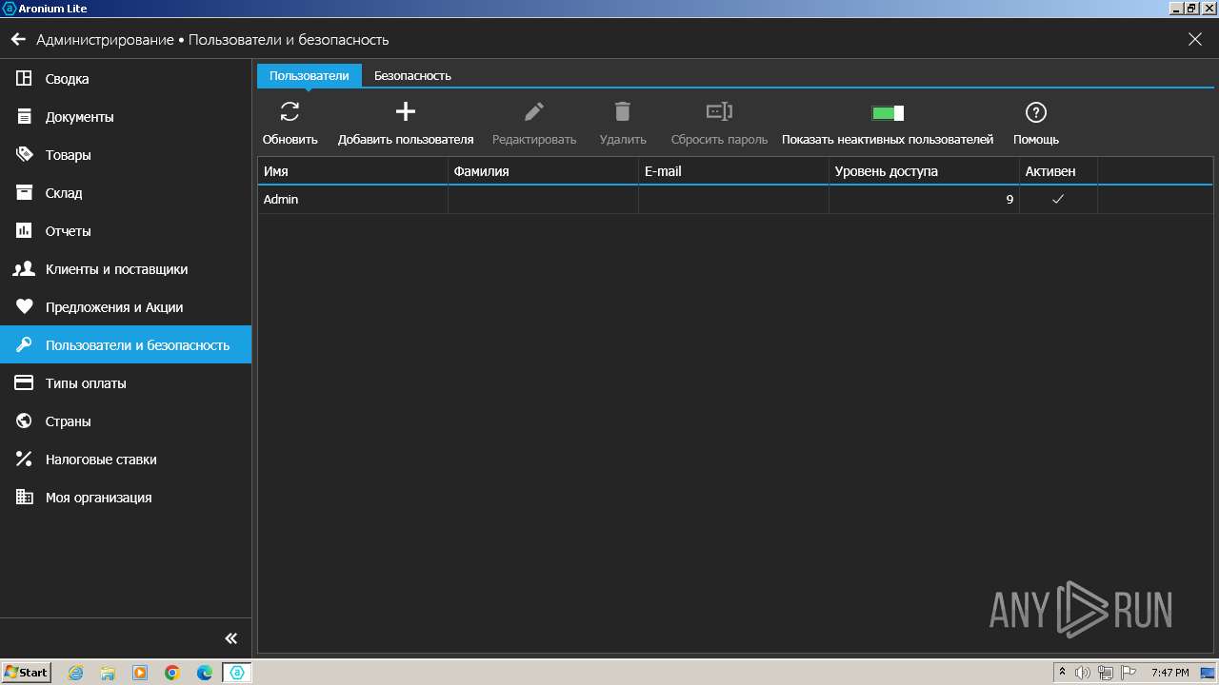Open Сводка in the sidebar

pyautogui.click(x=126, y=79)
